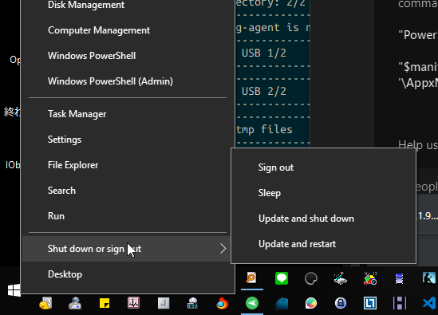
Task: Open the blue square L icon
Action: point(370,303)
